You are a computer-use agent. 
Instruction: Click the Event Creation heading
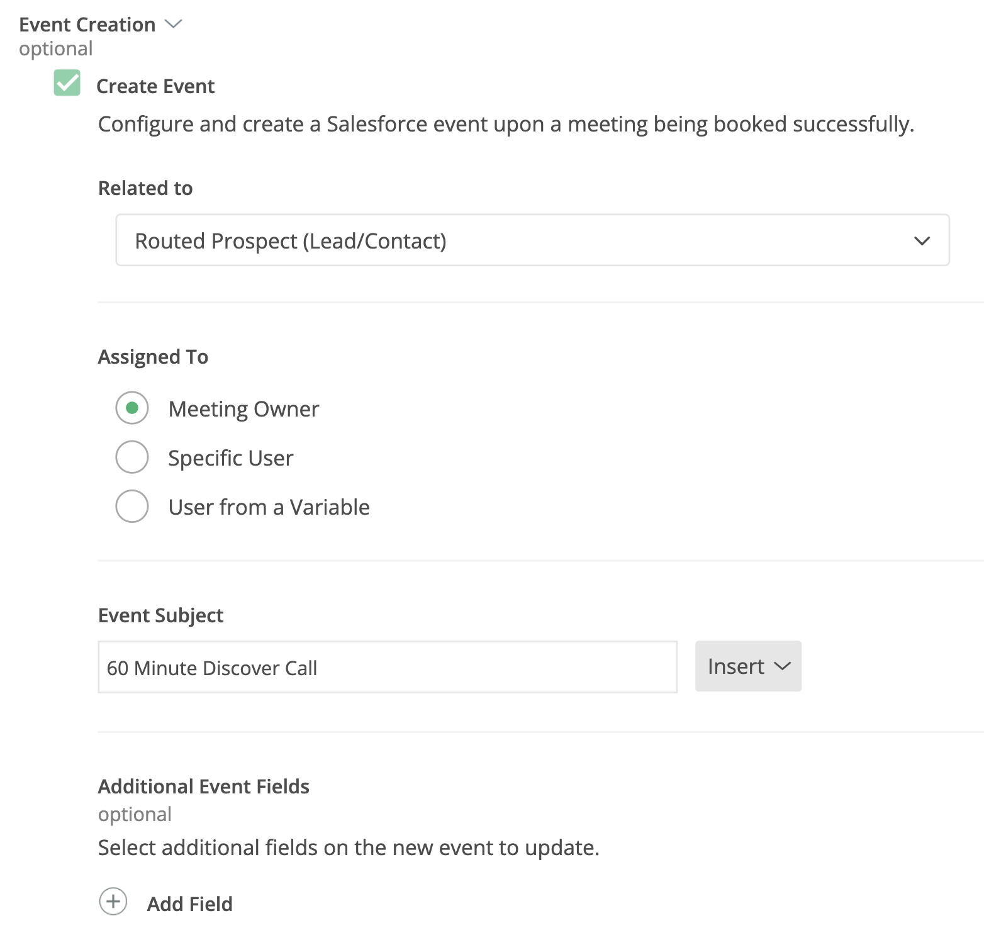point(87,25)
